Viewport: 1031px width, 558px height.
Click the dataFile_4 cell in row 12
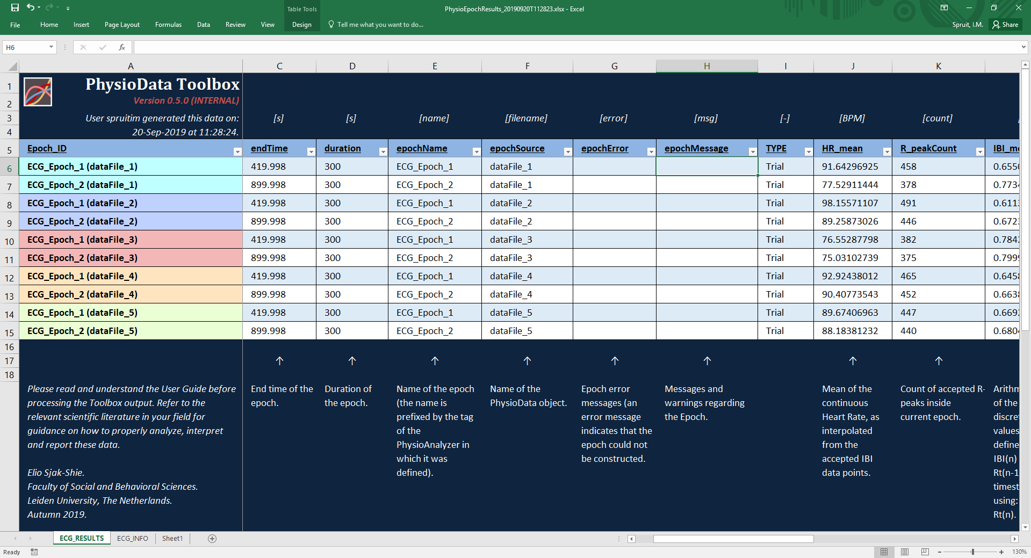[527, 276]
